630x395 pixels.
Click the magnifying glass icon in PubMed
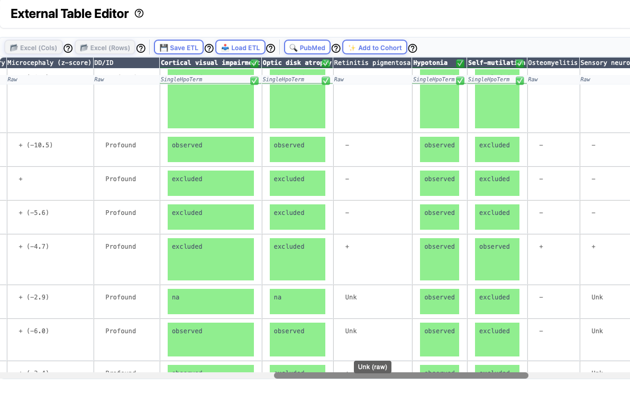tap(293, 47)
